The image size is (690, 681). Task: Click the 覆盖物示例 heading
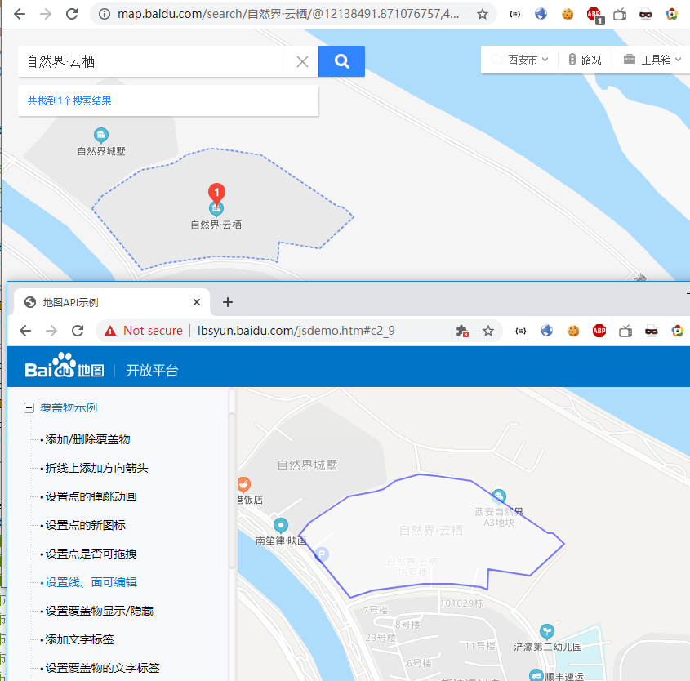[69, 407]
